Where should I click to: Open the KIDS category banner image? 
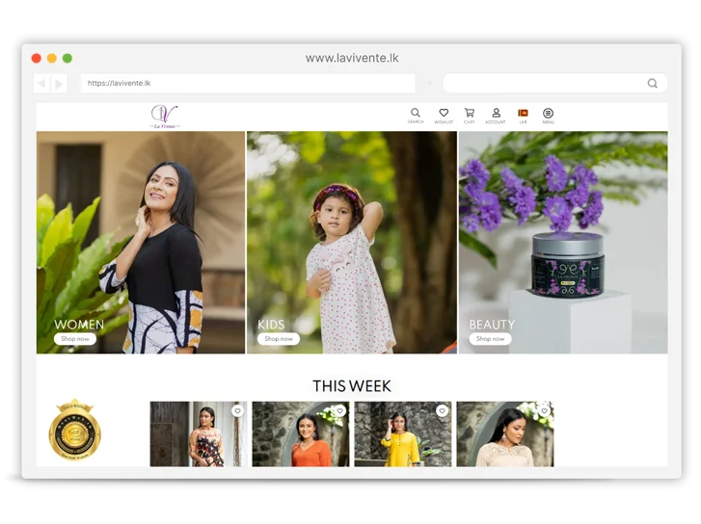352,242
